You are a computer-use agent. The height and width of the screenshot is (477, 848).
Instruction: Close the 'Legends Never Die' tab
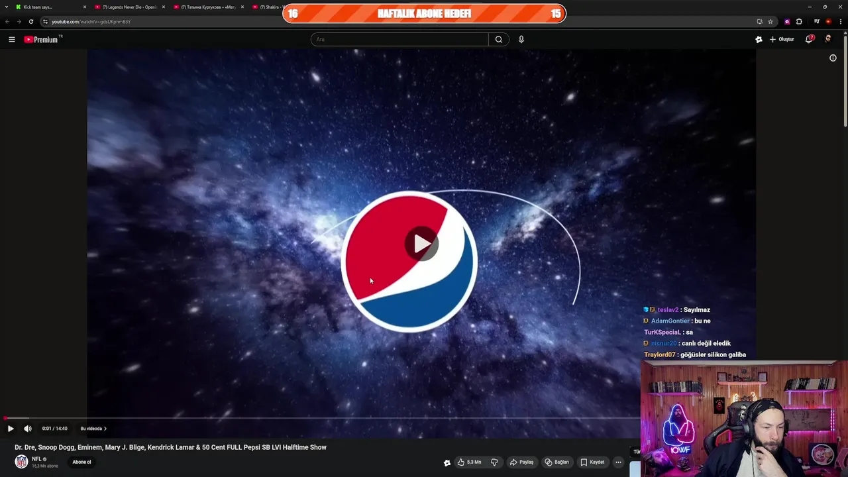click(164, 7)
